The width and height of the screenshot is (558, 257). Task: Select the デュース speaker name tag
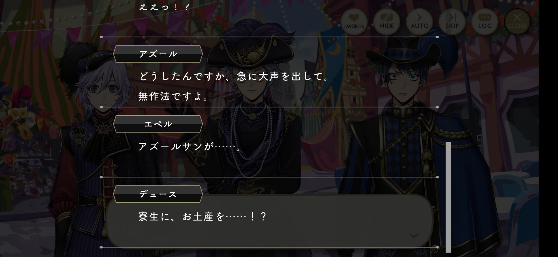[x=158, y=194]
